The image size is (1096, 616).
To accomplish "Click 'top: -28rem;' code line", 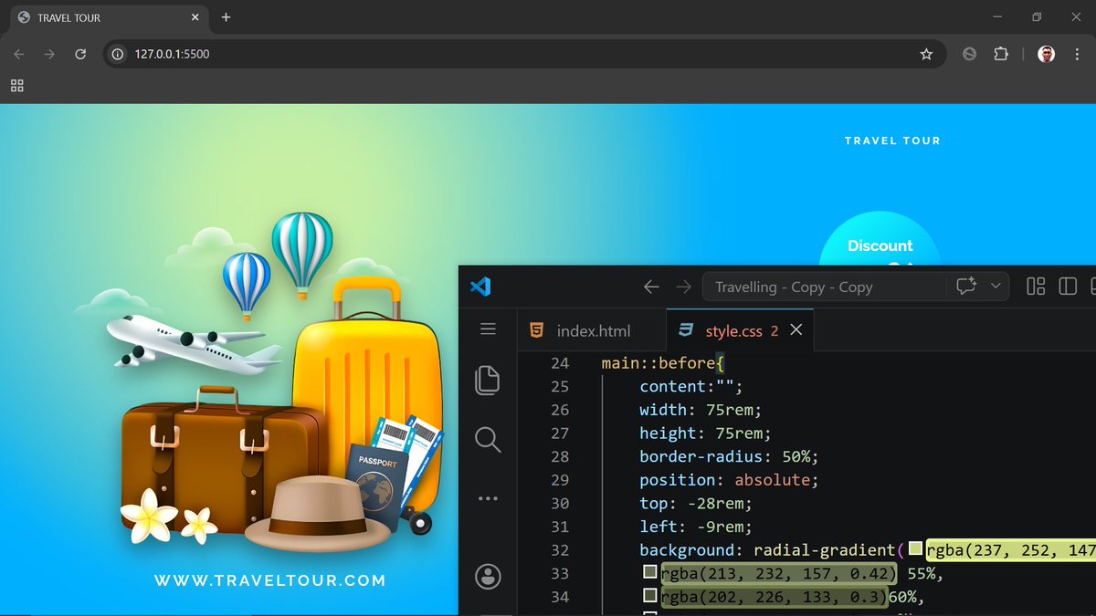I will (696, 504).
